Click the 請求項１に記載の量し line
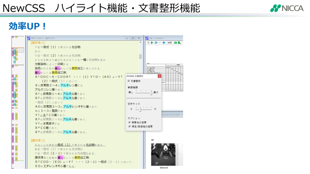Viewport: 310px width, 174px height. [x=62, y=157]
